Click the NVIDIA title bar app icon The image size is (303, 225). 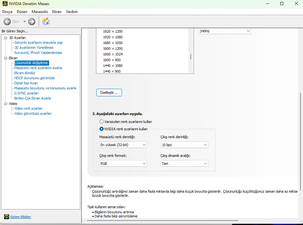tap(5, 3)
